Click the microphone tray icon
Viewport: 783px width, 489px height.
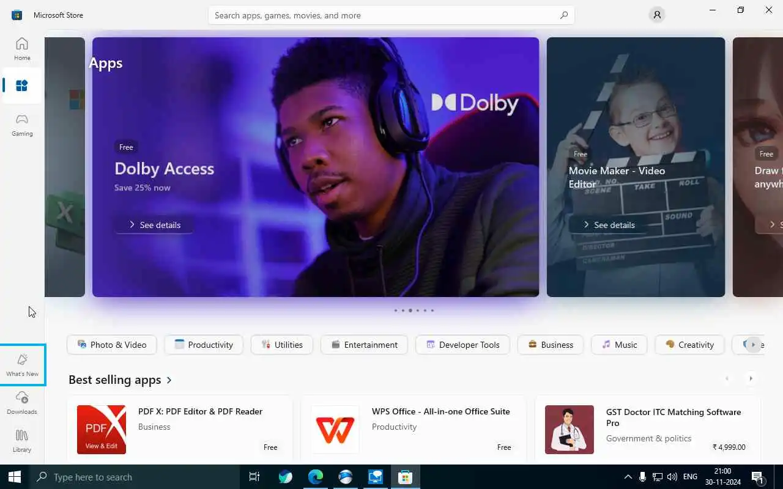point(642,477)
